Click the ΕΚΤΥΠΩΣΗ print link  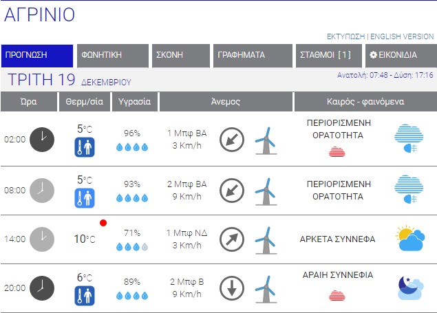point(345,36)
